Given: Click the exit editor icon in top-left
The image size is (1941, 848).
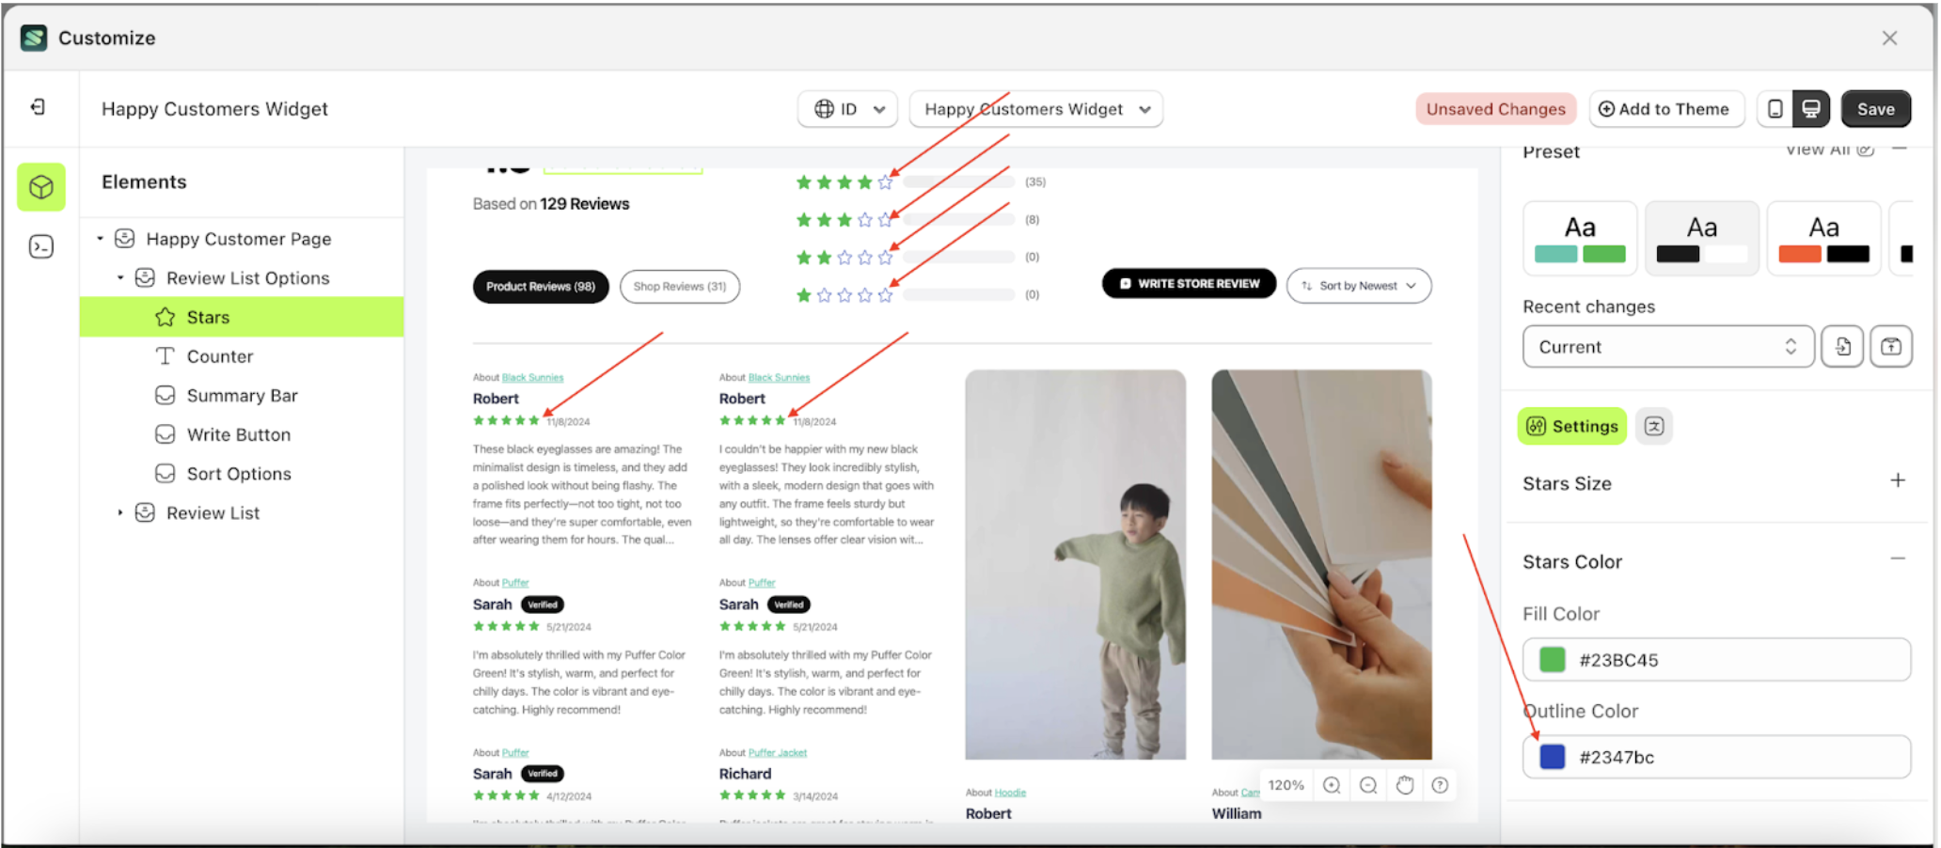Looking at the screenshot, I should 38,107.
